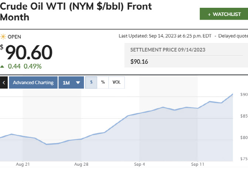Click the dropdown caret beside 1M
The width and height of the screenshot is (248, 172).
(x=78, y=83)
